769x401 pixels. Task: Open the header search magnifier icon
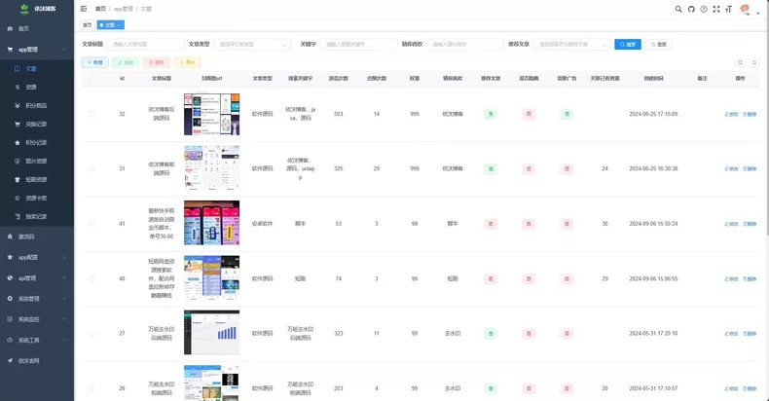[x=678, y=9]
